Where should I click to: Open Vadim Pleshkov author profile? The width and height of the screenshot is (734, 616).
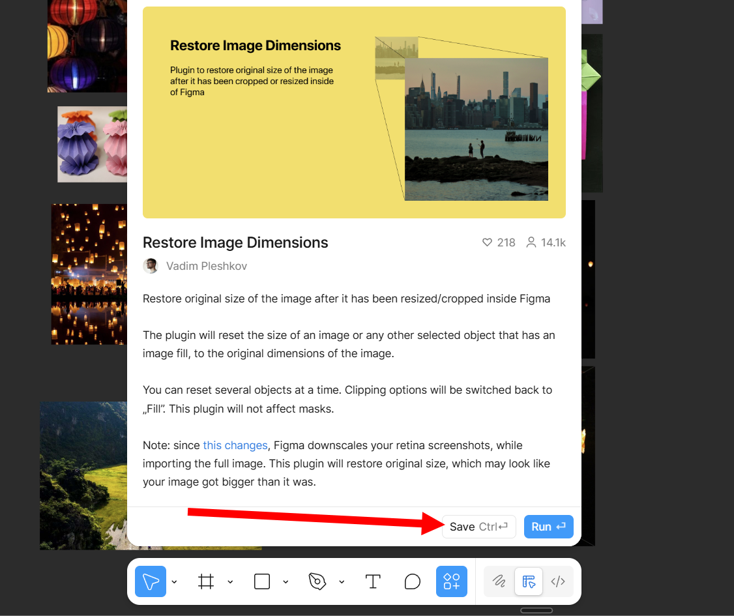point(207,266)
